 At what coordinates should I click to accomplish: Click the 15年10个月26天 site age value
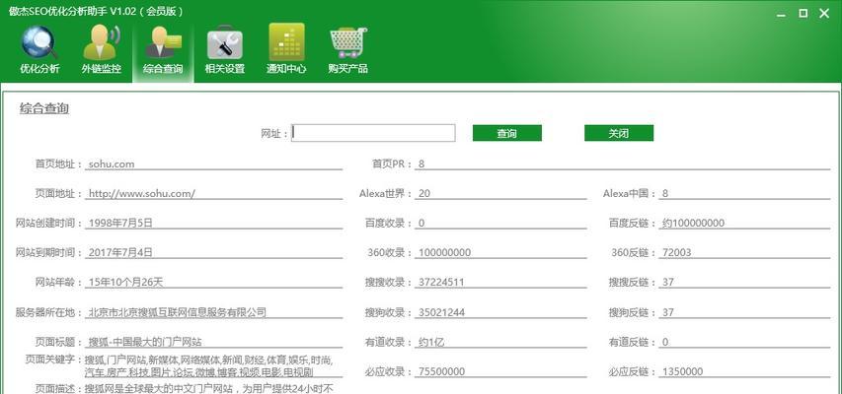(125, 282)
